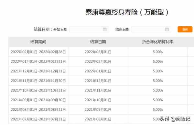The height and width of the screenshot is (125, 194).
Task: Open the end date calendar icon
Action: (167, 29)
